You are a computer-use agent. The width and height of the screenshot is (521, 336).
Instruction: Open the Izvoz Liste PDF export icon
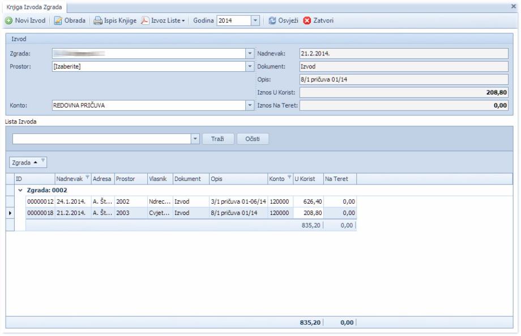coord(145,20)
